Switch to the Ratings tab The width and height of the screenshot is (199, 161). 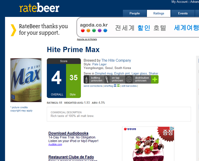[159, 13]
